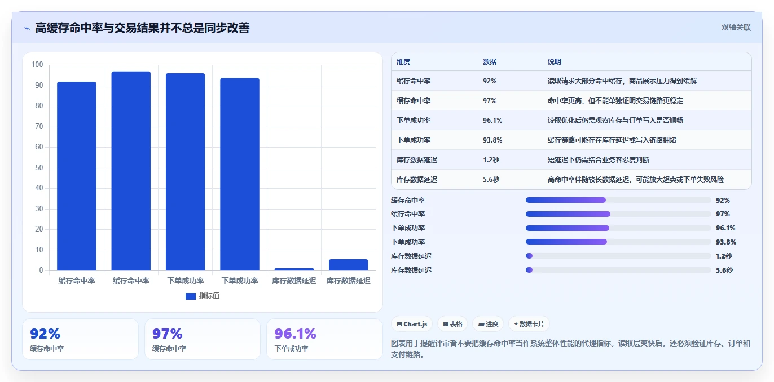Click the 92% progress bar track

618,200
